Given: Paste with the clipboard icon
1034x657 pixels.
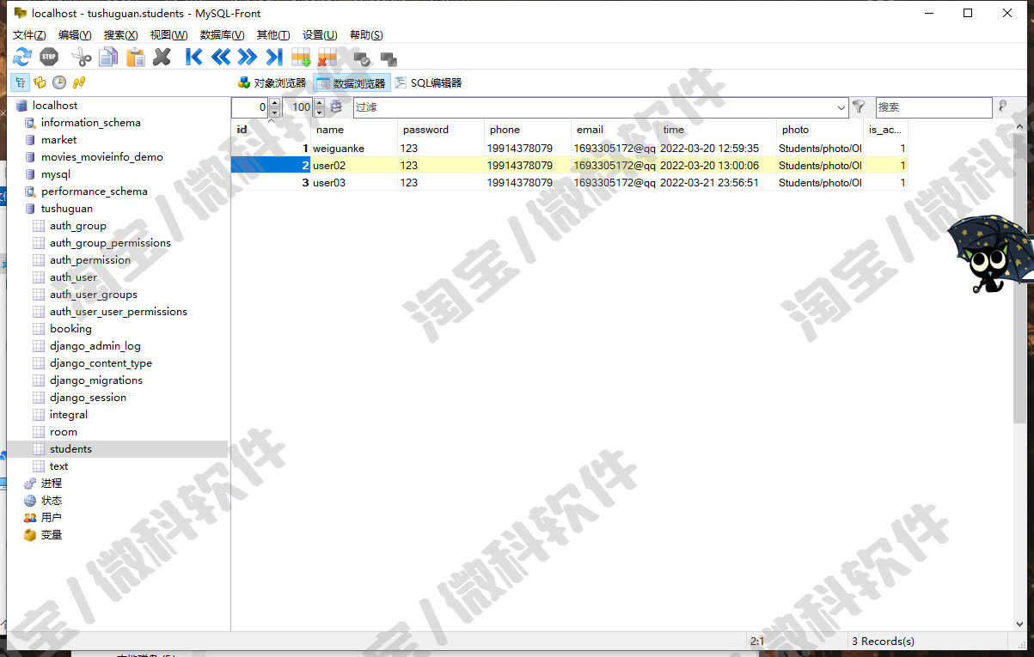Looking at the screenshot, I should (135, 58).
